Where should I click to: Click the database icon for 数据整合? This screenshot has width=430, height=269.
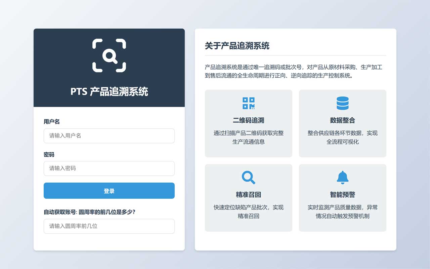(342, 103)
